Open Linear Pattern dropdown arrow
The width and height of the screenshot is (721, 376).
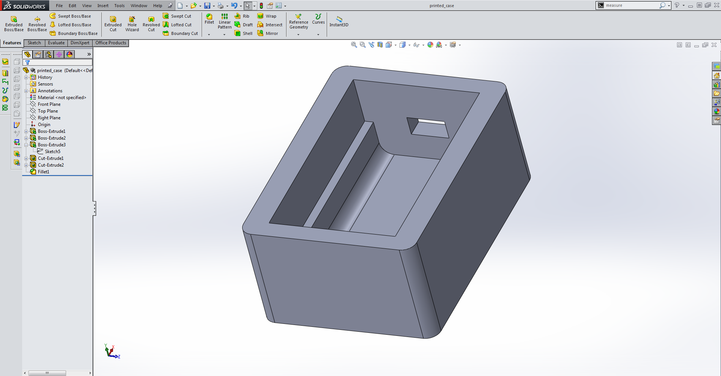point(225,35)
